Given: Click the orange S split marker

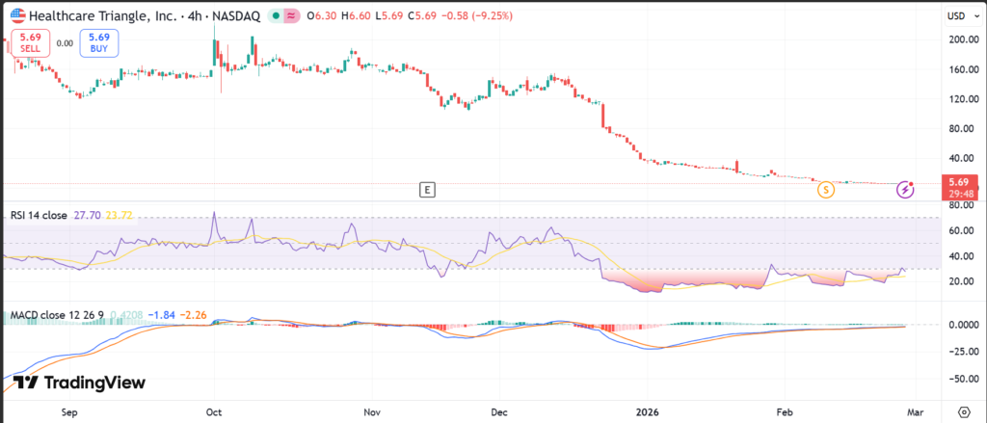Looking at the screenshot, I should [826, 189].
